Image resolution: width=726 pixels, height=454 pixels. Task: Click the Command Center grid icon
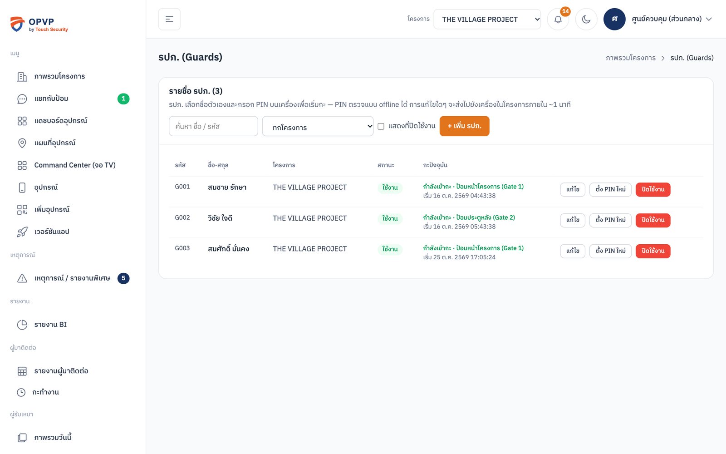(22, 165)
